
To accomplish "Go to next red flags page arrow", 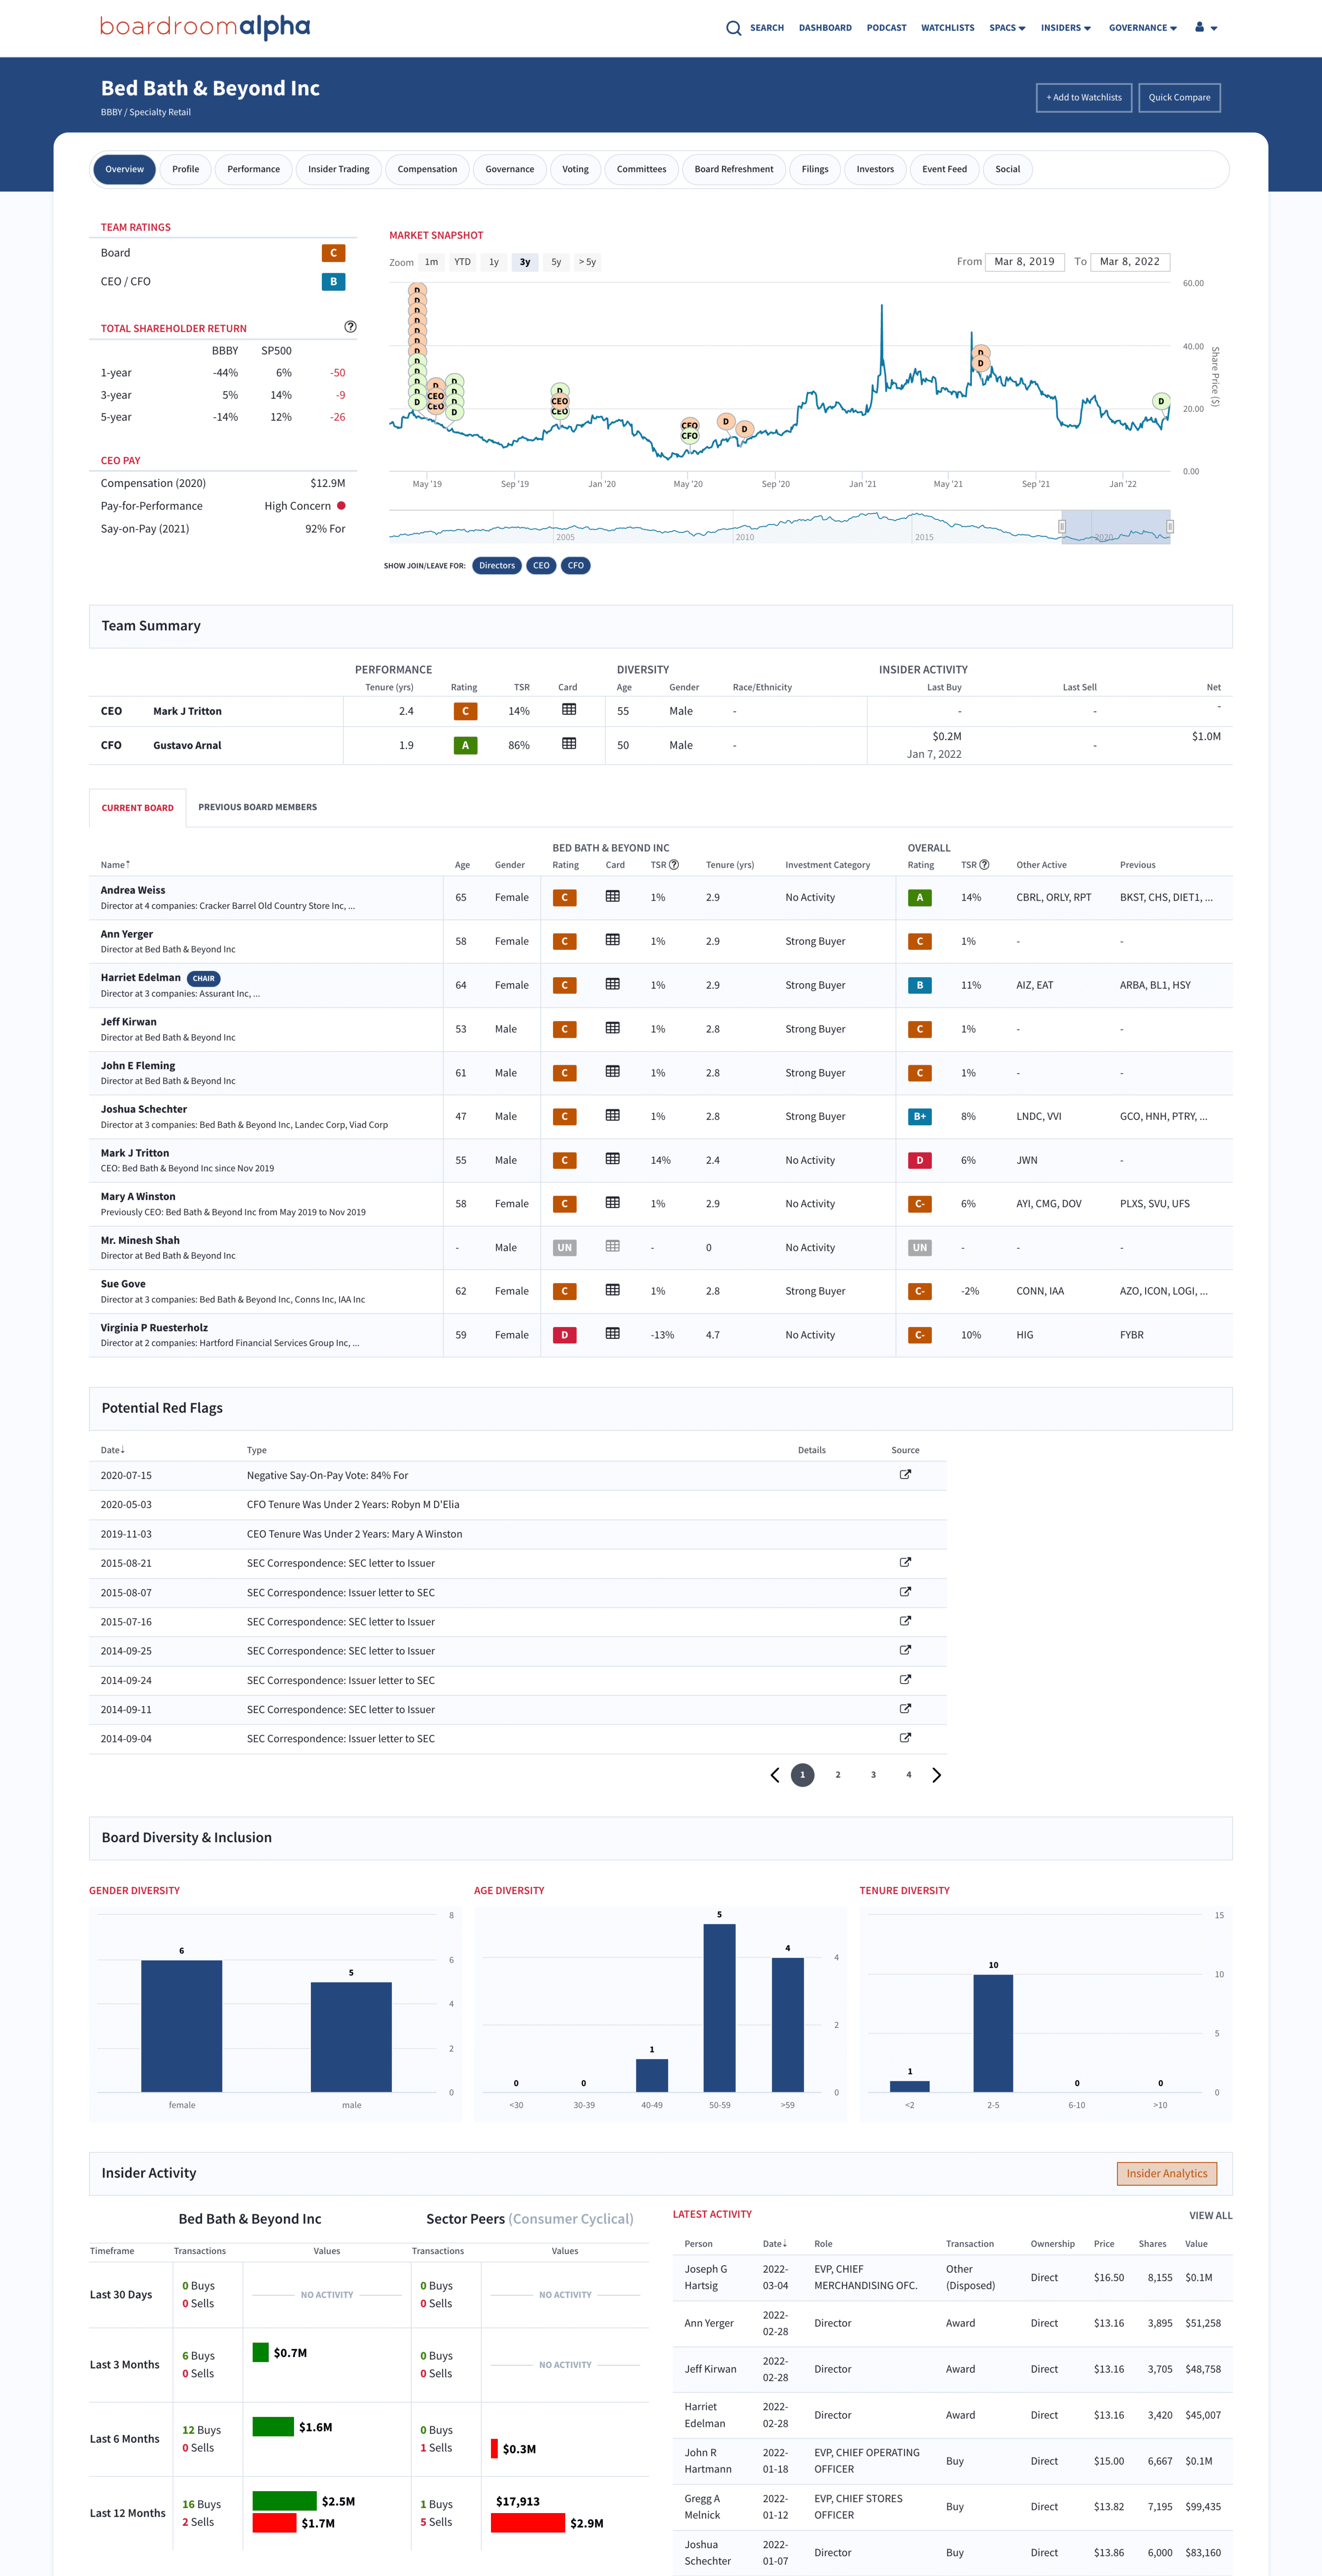I will [937, 1775].
